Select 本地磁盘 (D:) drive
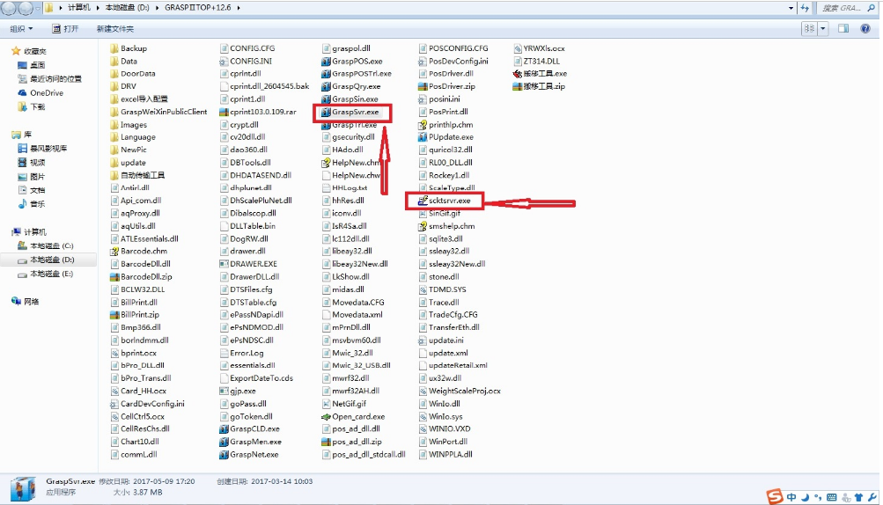This screenshot has width=883, height=505. coord(46,260)
